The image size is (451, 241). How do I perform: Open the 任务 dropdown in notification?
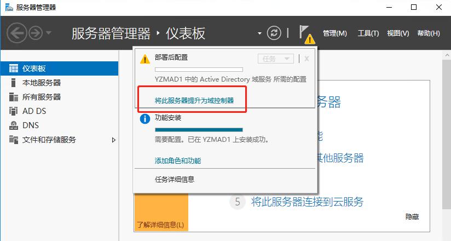(x=276, y=59)
